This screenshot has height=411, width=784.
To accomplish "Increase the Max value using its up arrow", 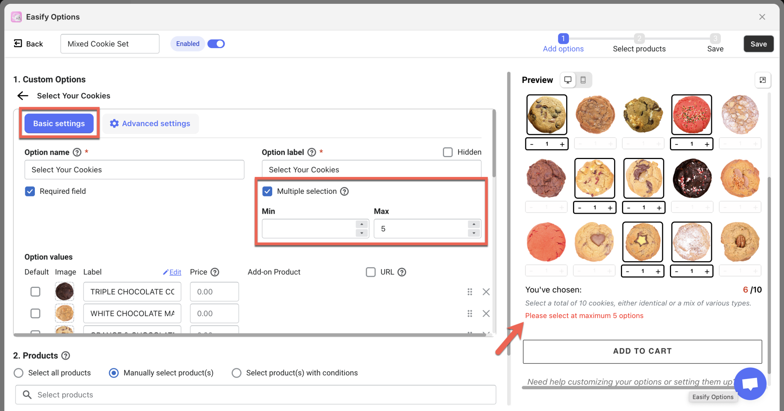I will pos(474,225).
